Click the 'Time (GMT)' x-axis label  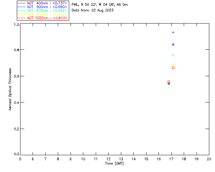[x=114, y=164]
